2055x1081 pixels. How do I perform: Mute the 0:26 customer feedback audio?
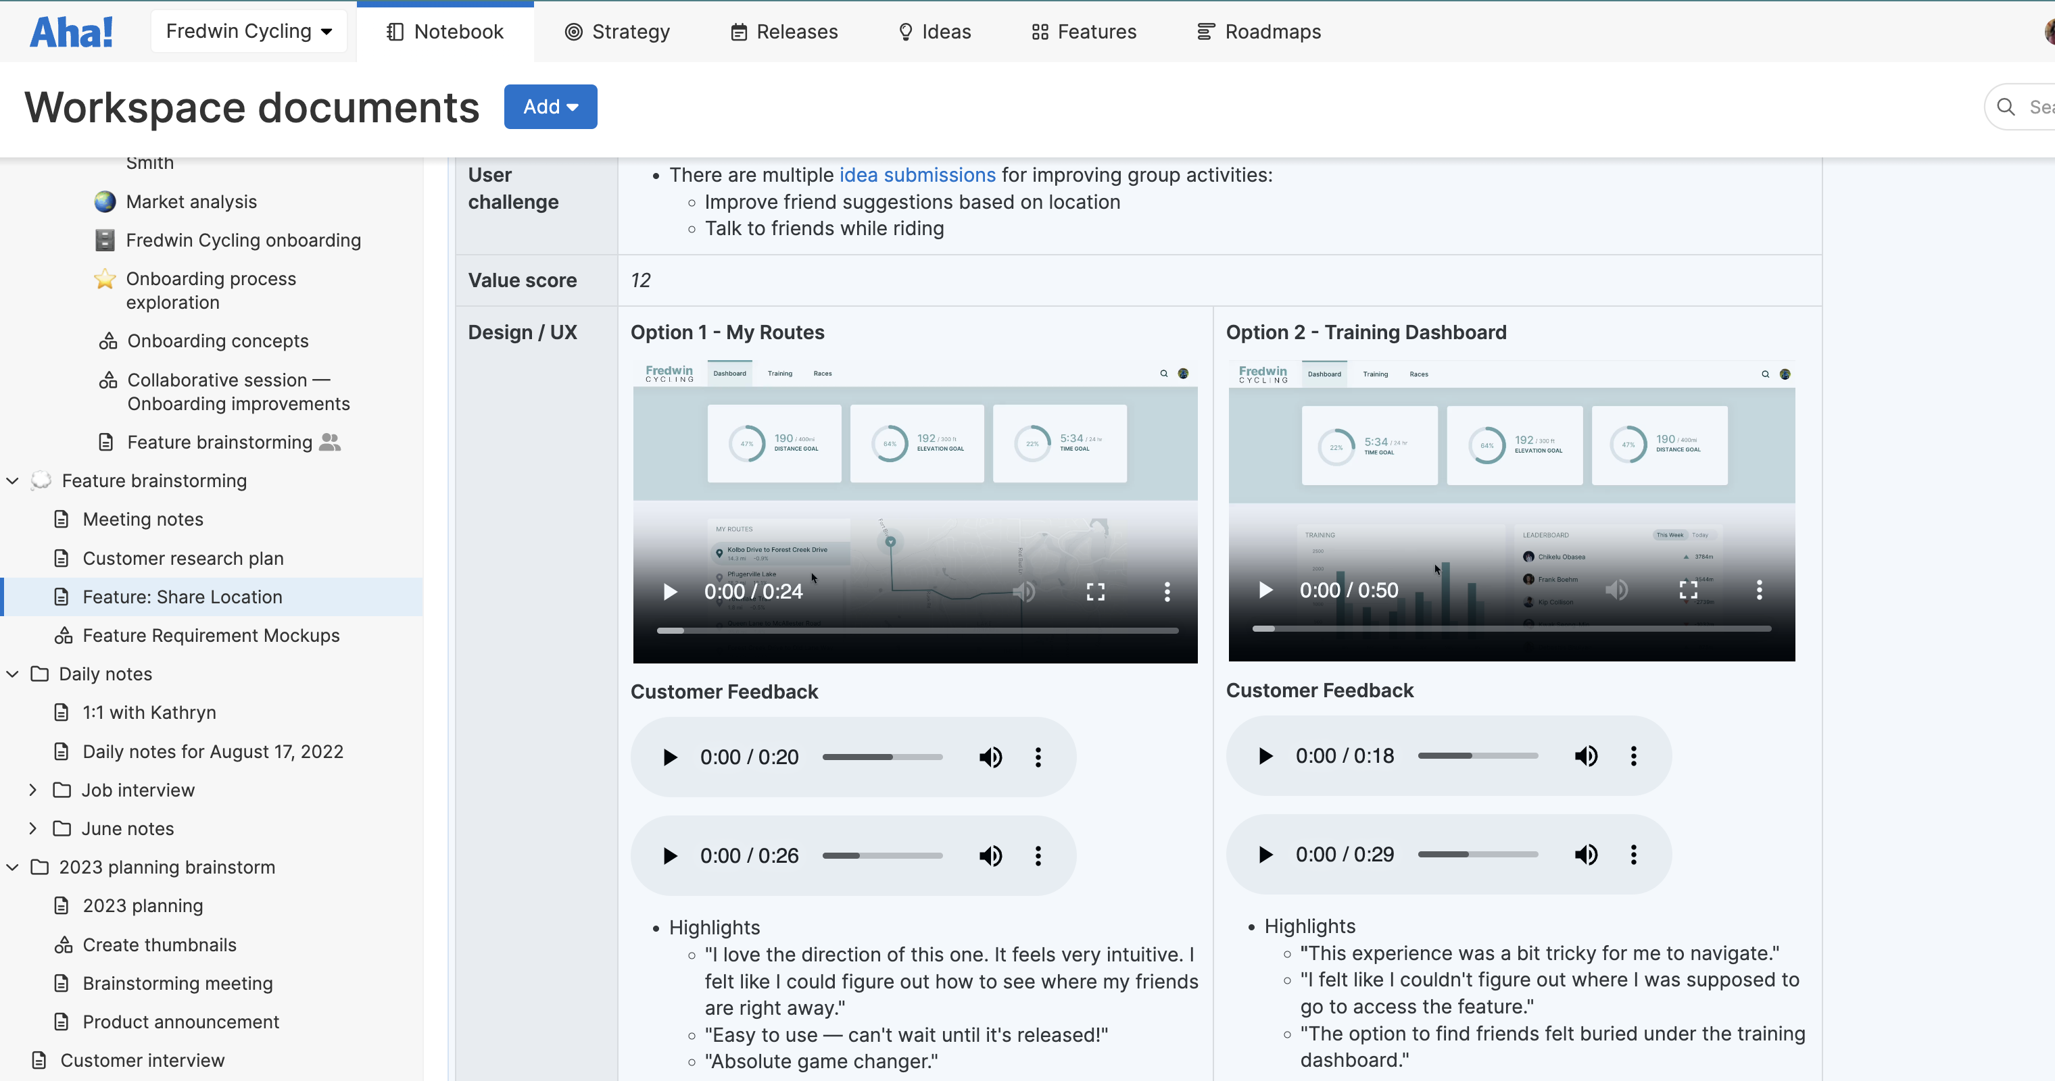(990, 856)
